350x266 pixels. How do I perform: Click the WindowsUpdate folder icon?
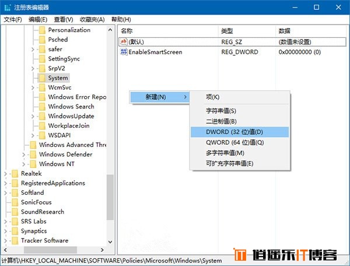(42, 116)
